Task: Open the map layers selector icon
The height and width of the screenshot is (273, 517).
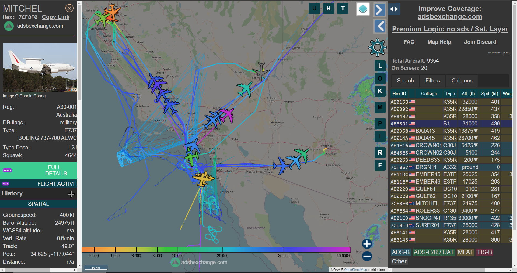Action: click(x=363, y=9)
